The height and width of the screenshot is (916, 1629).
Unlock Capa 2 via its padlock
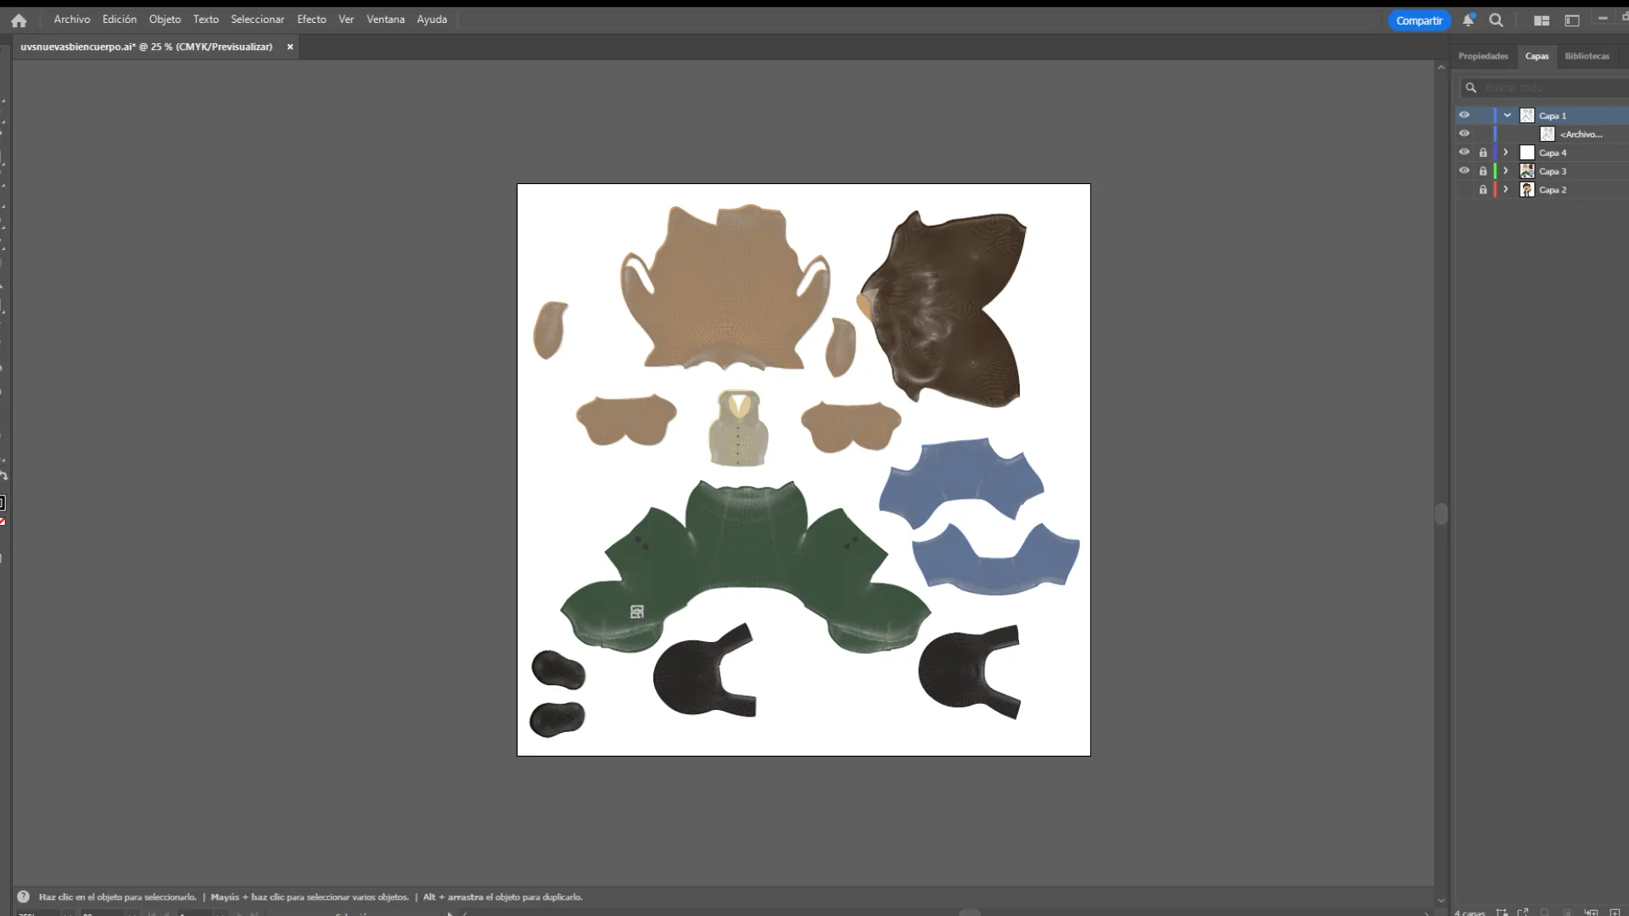[1483, 190]
